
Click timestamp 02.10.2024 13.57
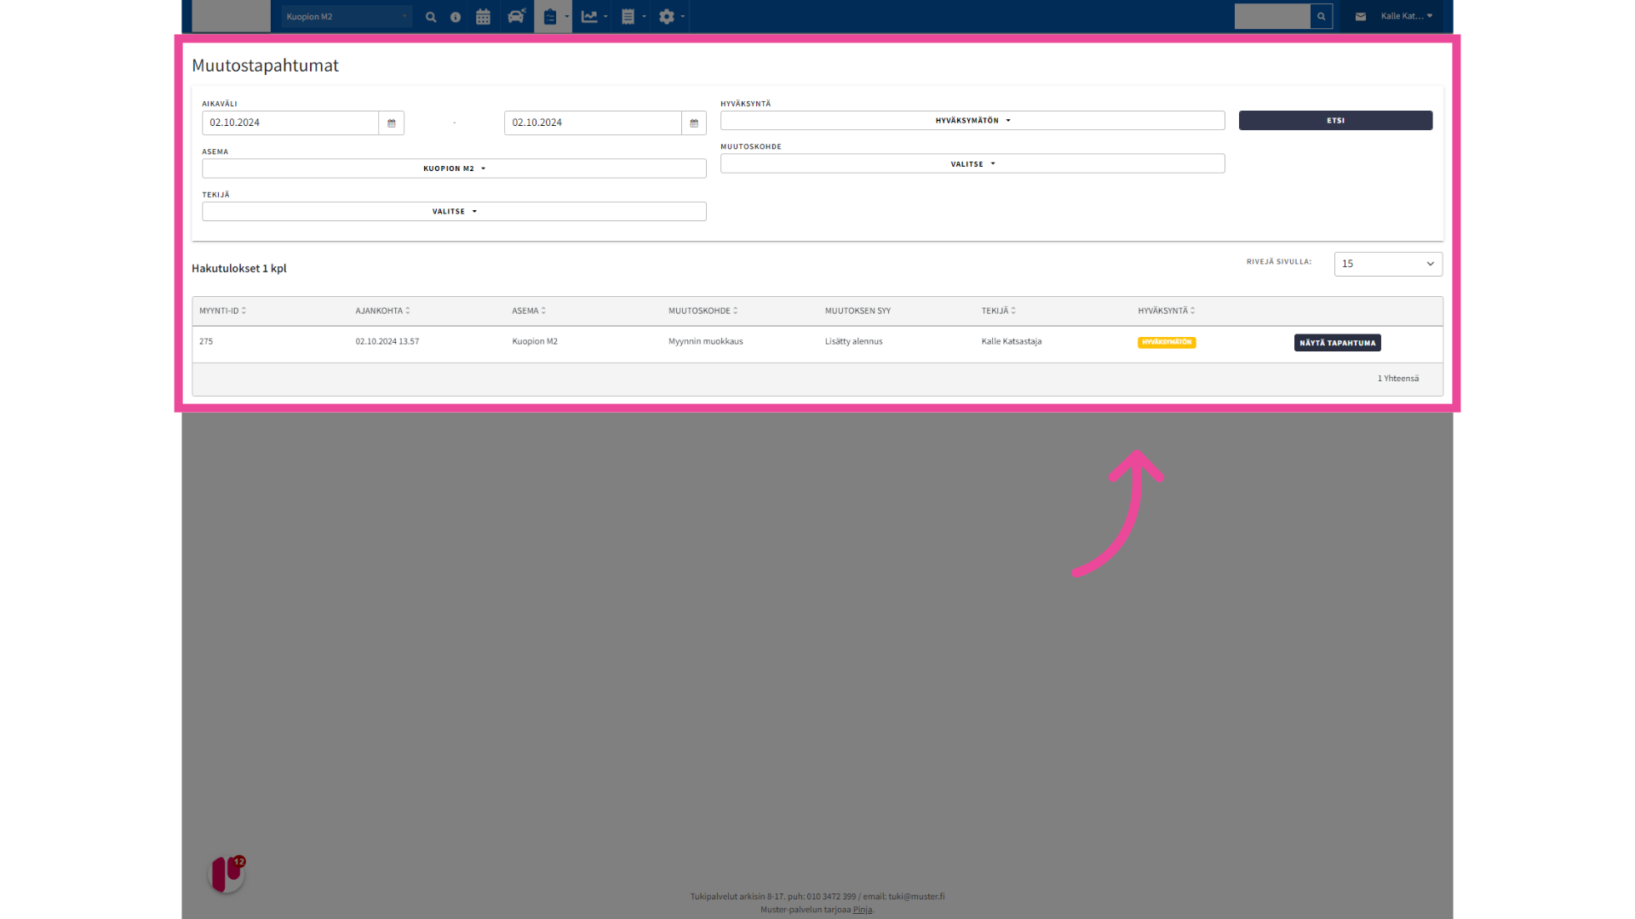pos(387,341)
